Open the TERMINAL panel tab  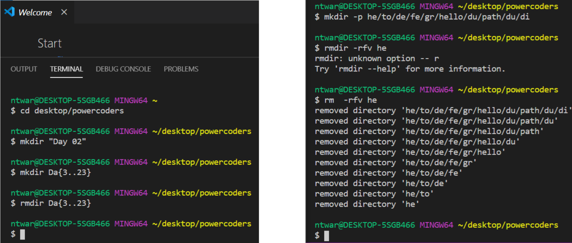point(66,69)
